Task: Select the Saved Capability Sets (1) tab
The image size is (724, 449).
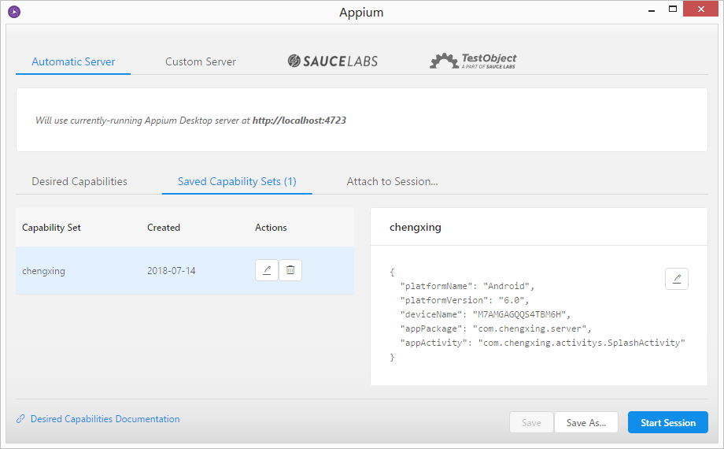Action: click(x=237, y=181)
